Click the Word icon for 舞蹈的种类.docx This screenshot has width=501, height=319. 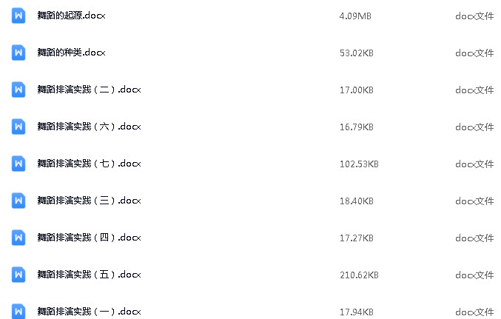(19, 53)
